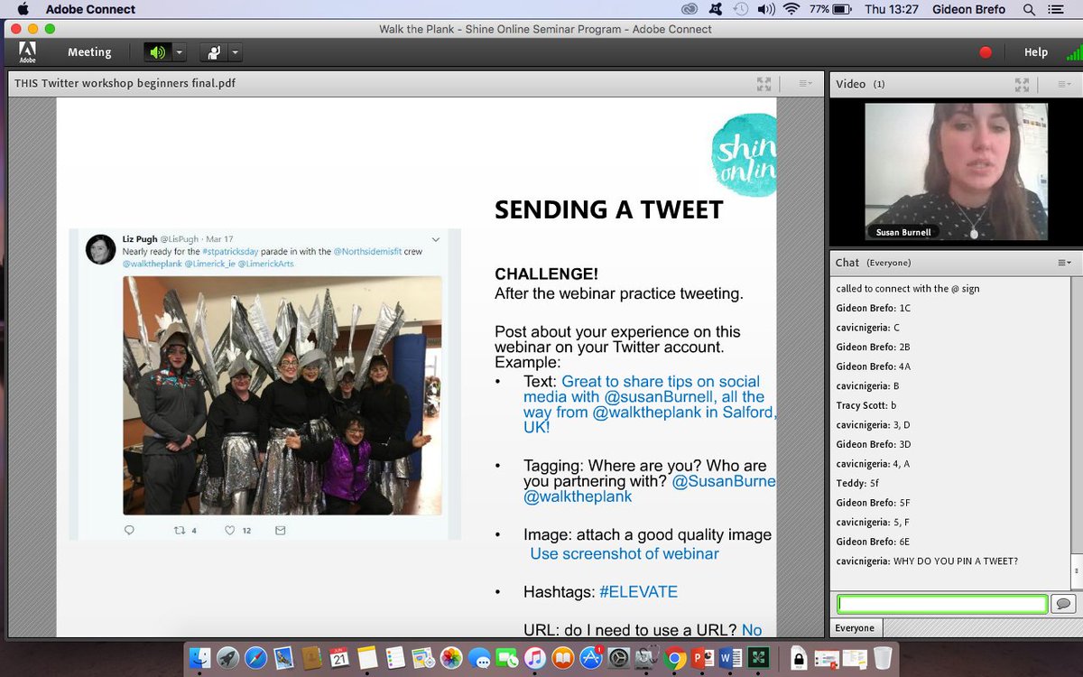
Task: Click the Gideon Brefo user menu
Action: 970,9
